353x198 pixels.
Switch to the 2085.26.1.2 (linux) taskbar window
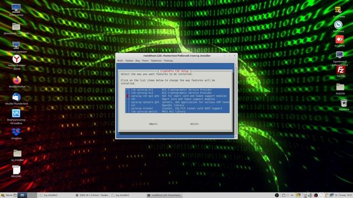pyautogui.click(x=92, y=195)
